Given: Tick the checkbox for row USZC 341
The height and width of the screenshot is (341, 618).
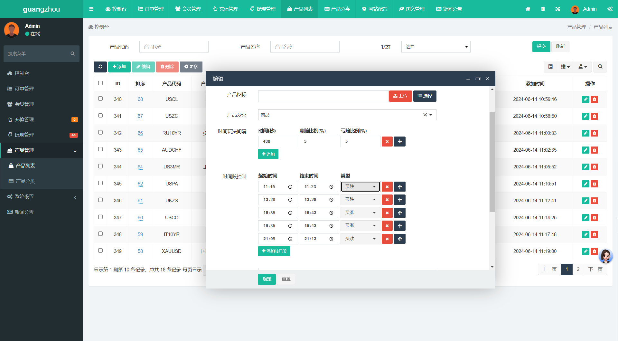Looking at the screenshot, I should click(100, 115).
